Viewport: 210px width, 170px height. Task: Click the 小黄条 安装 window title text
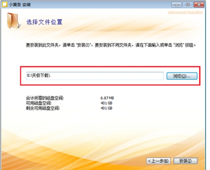(20, 5)
